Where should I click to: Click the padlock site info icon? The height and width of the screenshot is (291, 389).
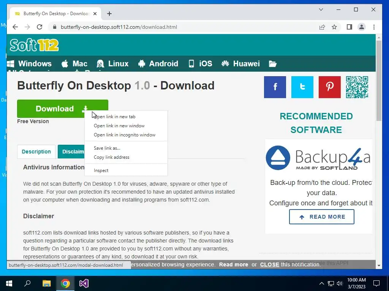[x=55, y=27]
